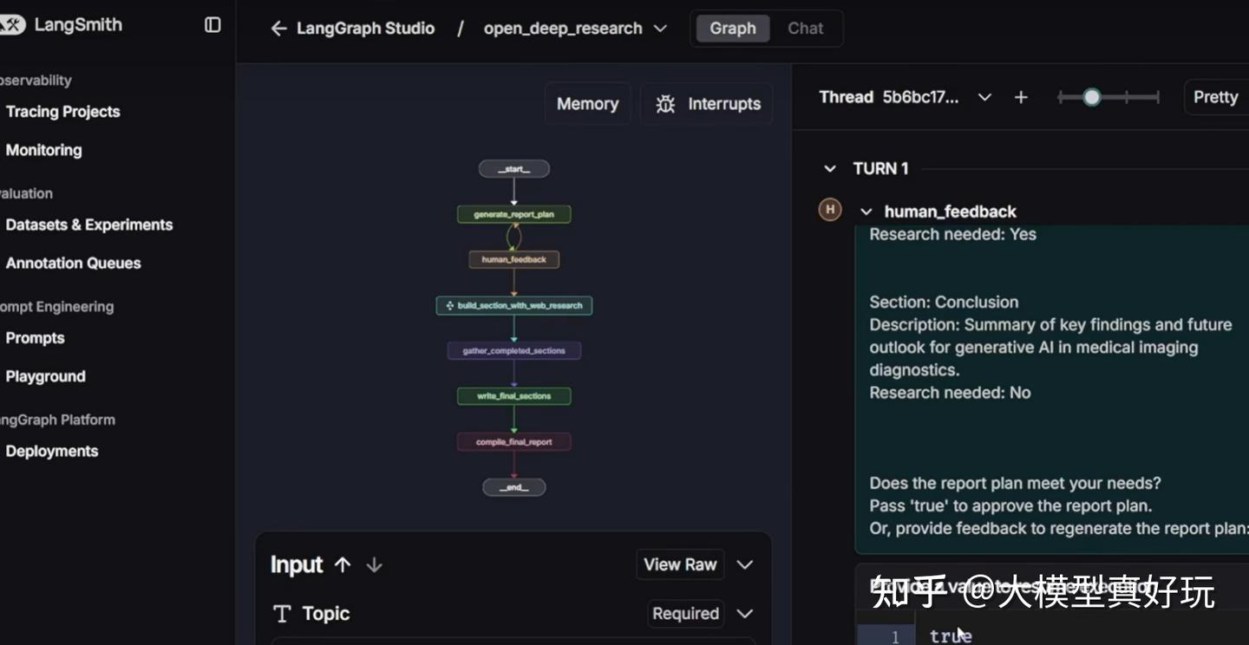Click the downward arrow next to Input
1249x645 pixels.
point(373,564)
